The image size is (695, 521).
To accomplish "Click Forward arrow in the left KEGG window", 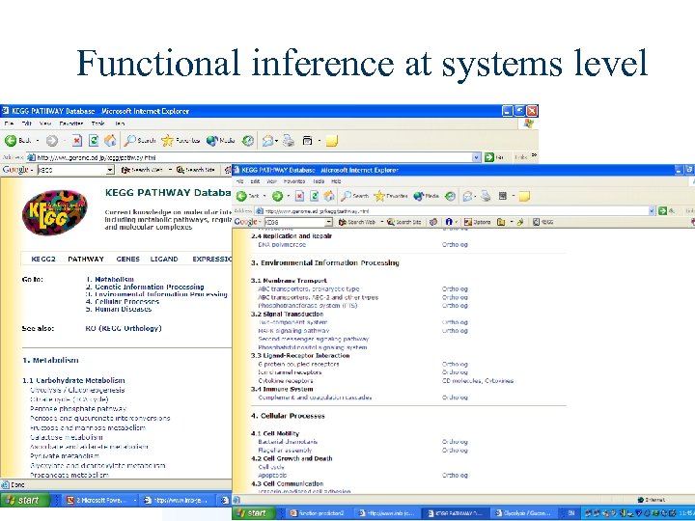I will point(52,141).
